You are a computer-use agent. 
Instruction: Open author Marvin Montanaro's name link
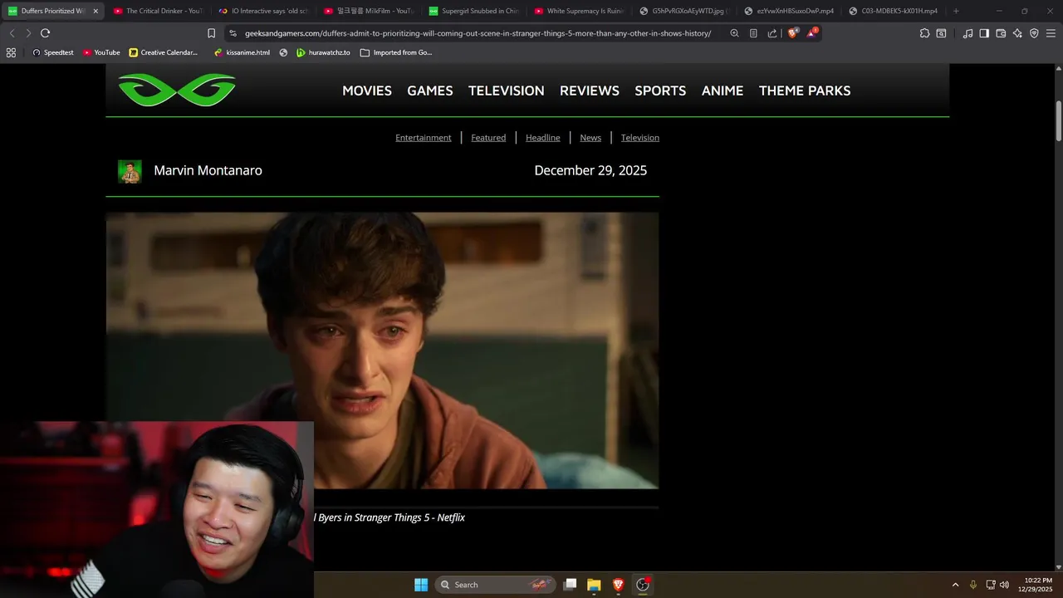[x=208, y=170]
